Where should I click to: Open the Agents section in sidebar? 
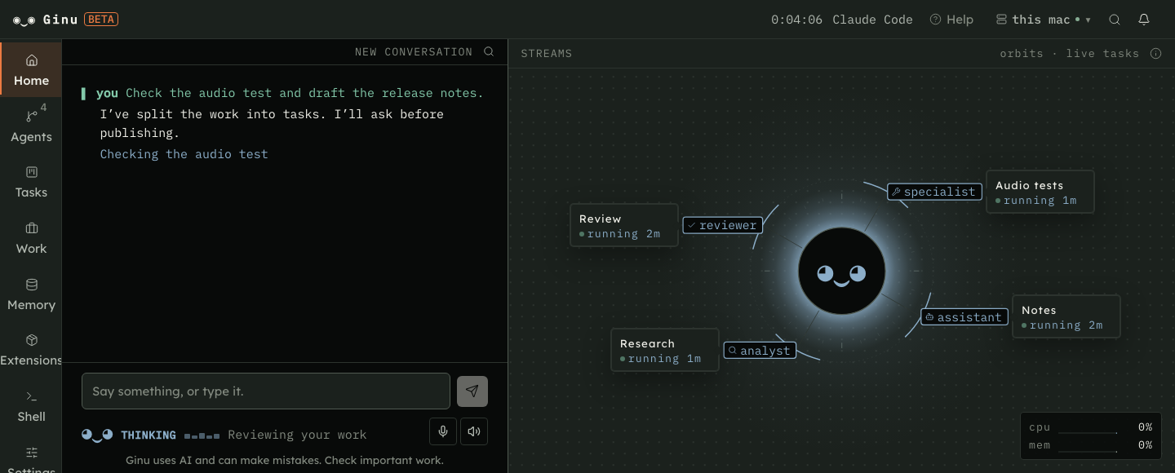point(31,126)
